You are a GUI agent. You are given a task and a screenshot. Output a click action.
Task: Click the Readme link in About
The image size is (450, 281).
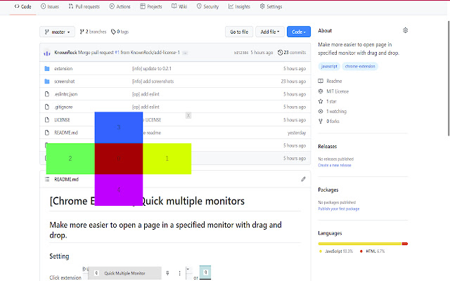334,81
